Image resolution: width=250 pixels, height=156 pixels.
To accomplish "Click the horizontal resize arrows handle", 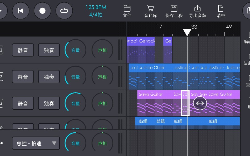I will [x=200, y=103].
